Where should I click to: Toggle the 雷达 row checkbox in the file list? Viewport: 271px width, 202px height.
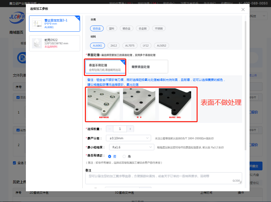pyautogui.click(x=18, y=97)
